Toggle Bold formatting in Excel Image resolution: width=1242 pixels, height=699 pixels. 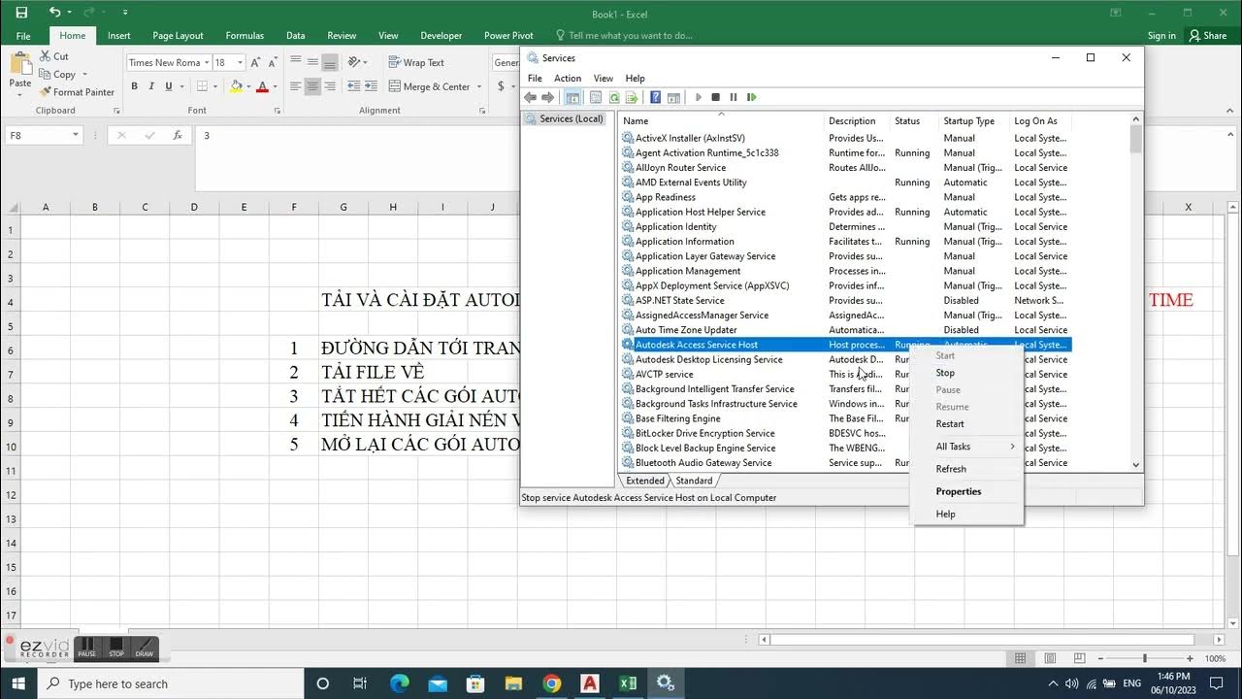point(134,86)
